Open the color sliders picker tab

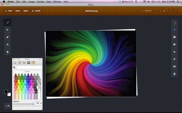click(x=19, y=62)
